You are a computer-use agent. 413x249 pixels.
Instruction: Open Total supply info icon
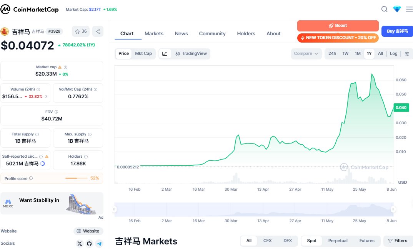click(x=37, y=134)
